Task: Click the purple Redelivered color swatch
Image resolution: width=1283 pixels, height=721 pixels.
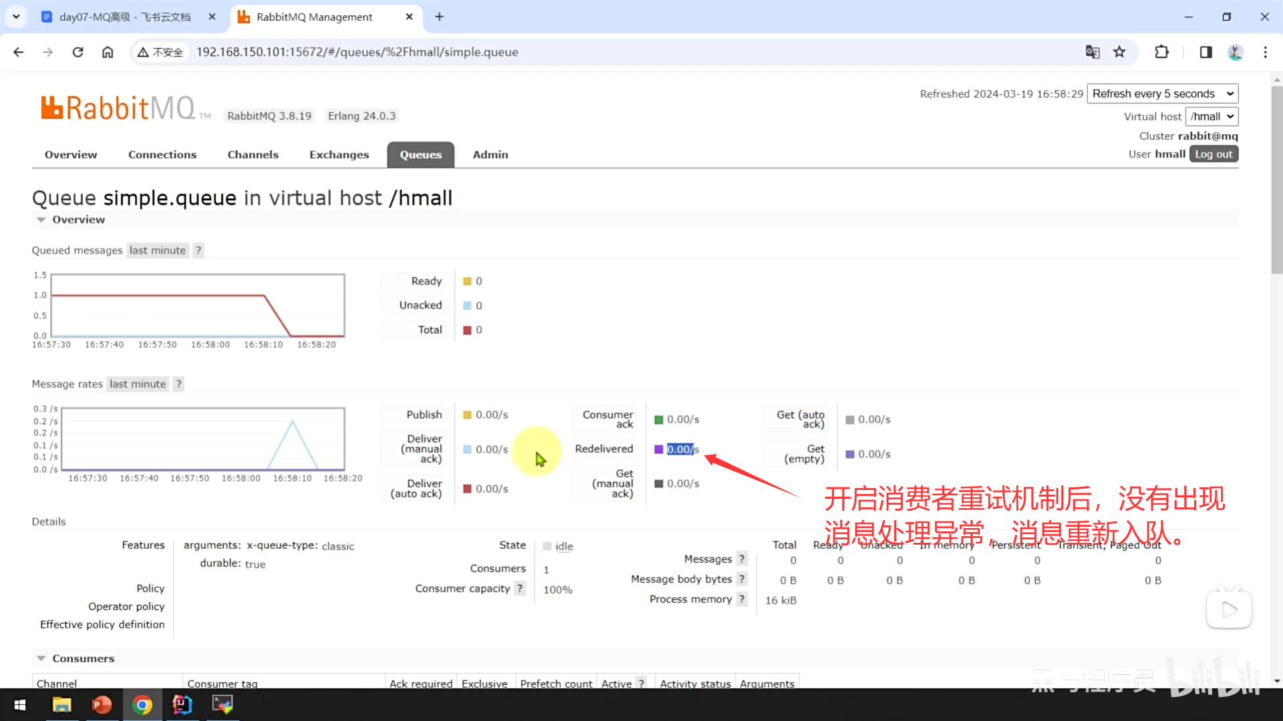Action: click(658, 449)
